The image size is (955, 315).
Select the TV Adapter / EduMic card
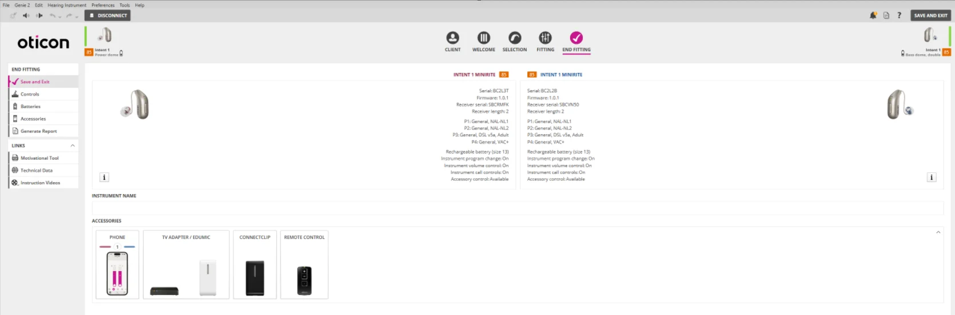(186, 265)
